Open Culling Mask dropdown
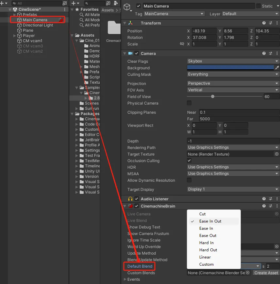The image size is (280, 284). [233, 74]
